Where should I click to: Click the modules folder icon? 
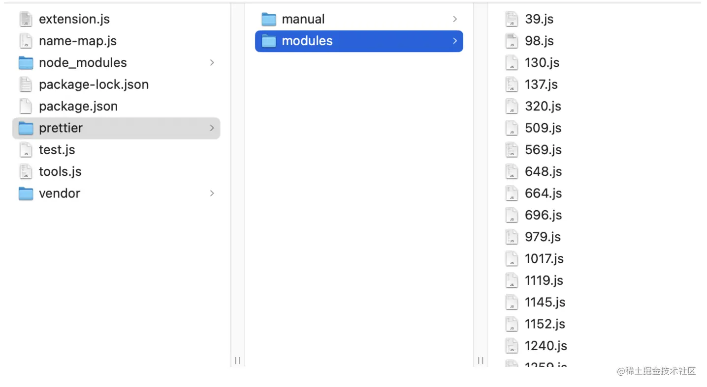coord(268,41)
